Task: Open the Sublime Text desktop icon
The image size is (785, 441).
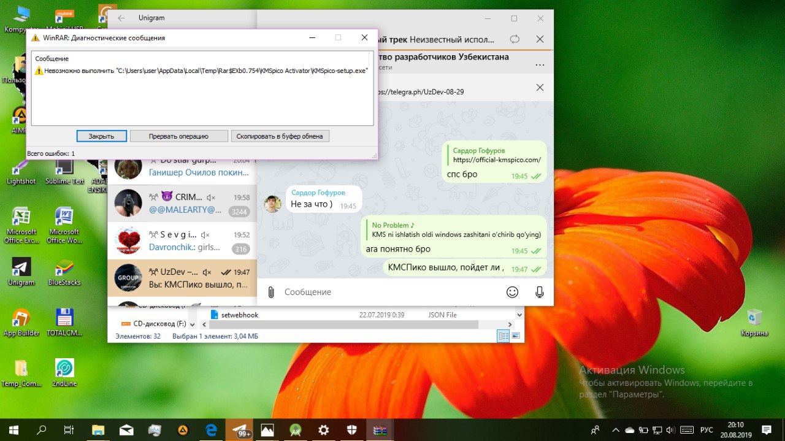Action: click(x=64, y=172)
